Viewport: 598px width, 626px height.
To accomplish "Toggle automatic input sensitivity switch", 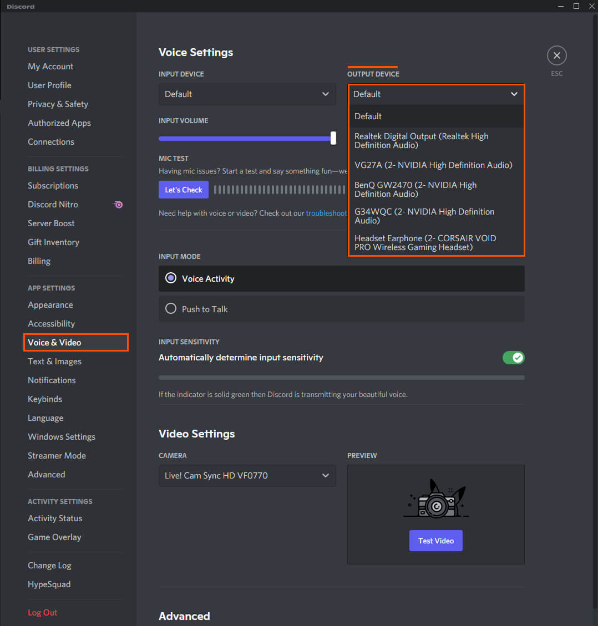I will coord(513,358).
